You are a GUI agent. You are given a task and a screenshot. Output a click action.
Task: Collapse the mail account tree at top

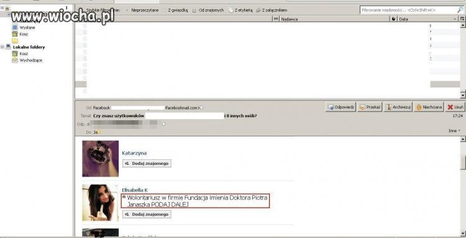coord(2,8)
